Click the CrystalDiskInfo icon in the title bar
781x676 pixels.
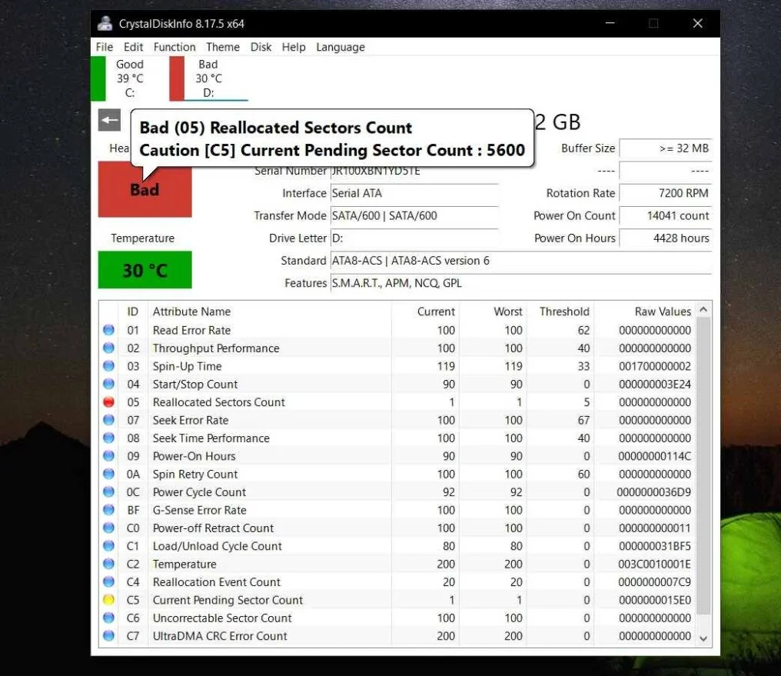[x=105, y=23]
